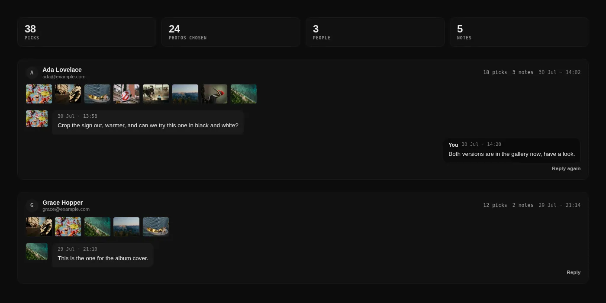Click Grace Hopper's avatar circle

32,206
